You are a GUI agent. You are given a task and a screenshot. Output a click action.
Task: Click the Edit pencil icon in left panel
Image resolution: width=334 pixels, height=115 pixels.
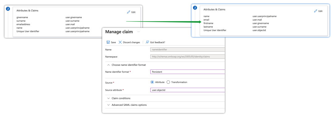pos(128,12)
